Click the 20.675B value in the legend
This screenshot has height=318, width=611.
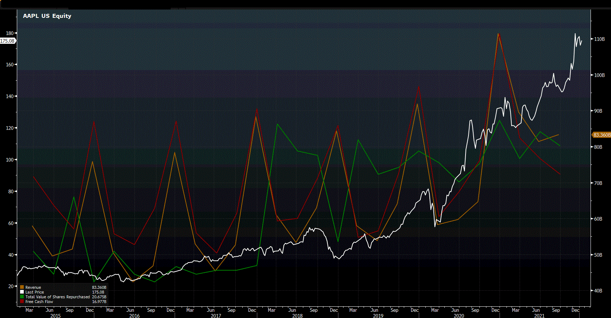tap(99, 297)
